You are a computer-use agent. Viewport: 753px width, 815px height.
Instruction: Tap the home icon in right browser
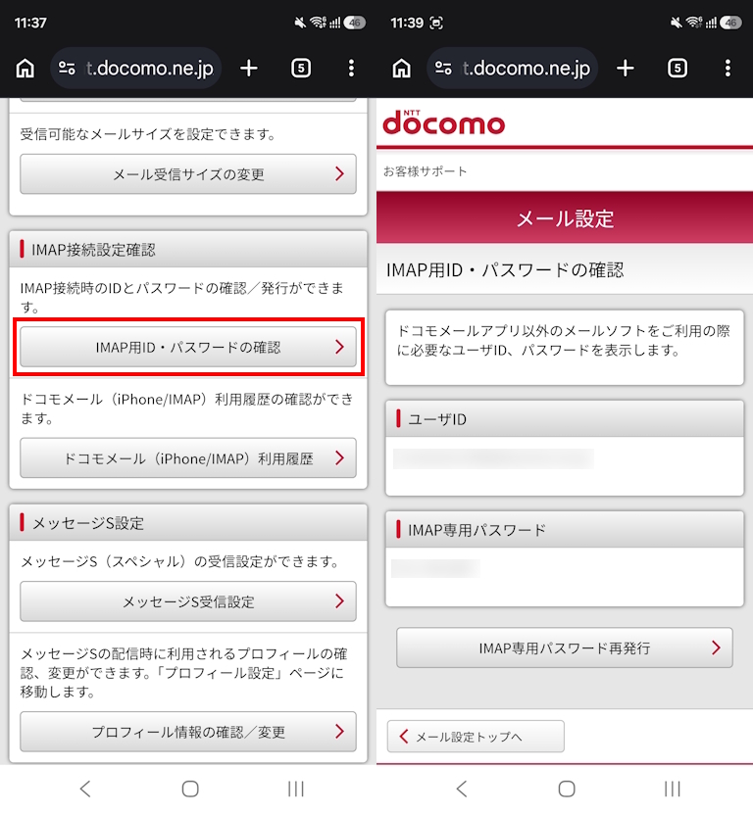[402, 69]
